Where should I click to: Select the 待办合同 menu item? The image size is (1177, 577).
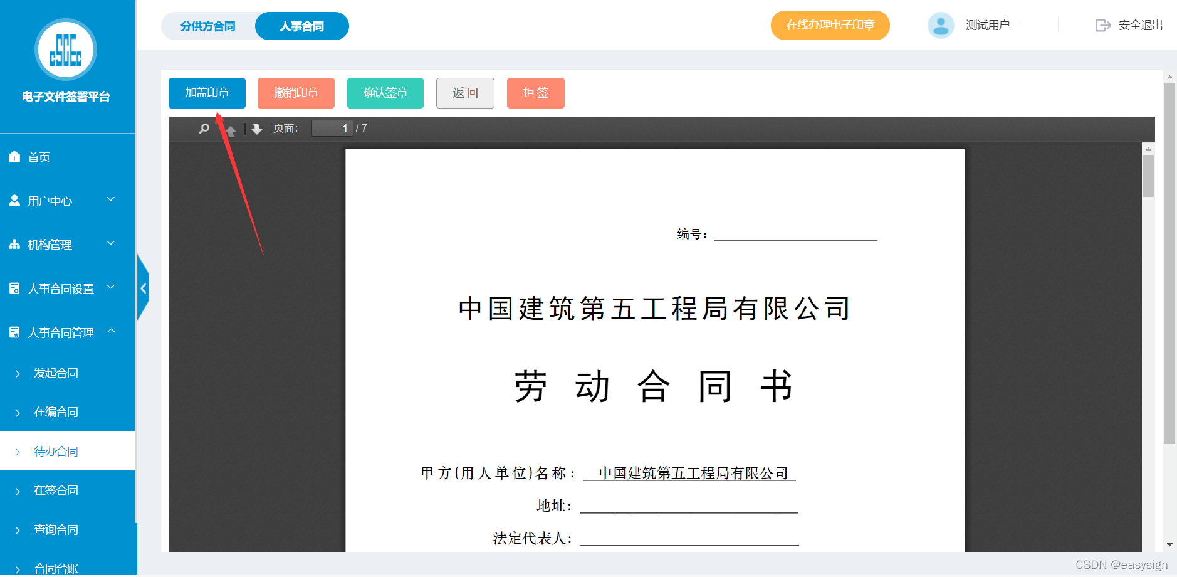68,451
